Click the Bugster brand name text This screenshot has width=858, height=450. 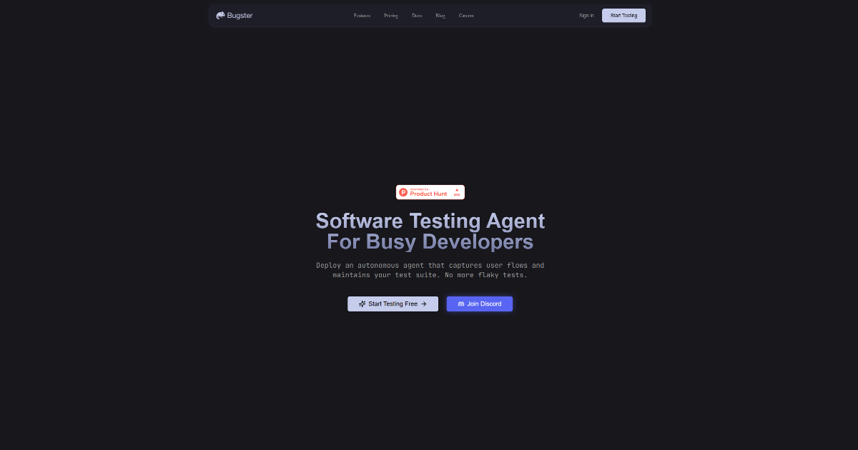pyautogui.click(x=240, y=15)
